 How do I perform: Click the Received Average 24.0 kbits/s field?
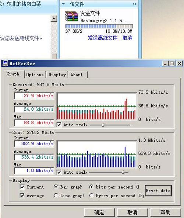pyautogui.click(x=34, y=109)
